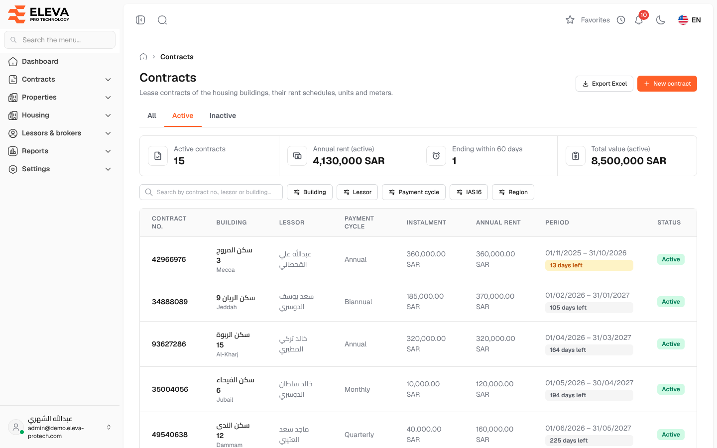Click Properties building icon in sidebar
The height and width of the screenshot is (448, 717).
tap(13, 98)
